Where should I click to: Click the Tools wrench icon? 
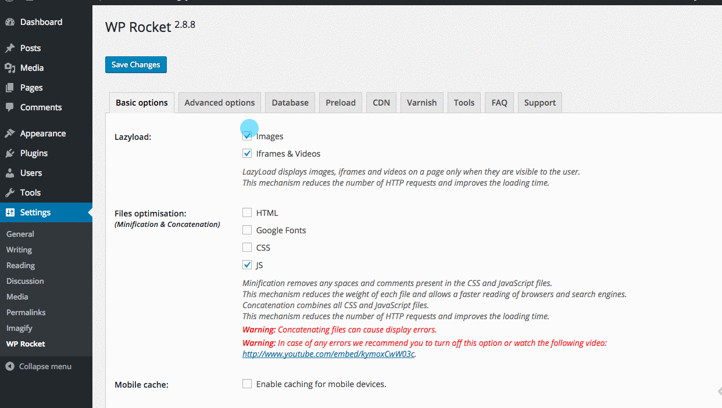pyautogui.click(x=10, y=193)
